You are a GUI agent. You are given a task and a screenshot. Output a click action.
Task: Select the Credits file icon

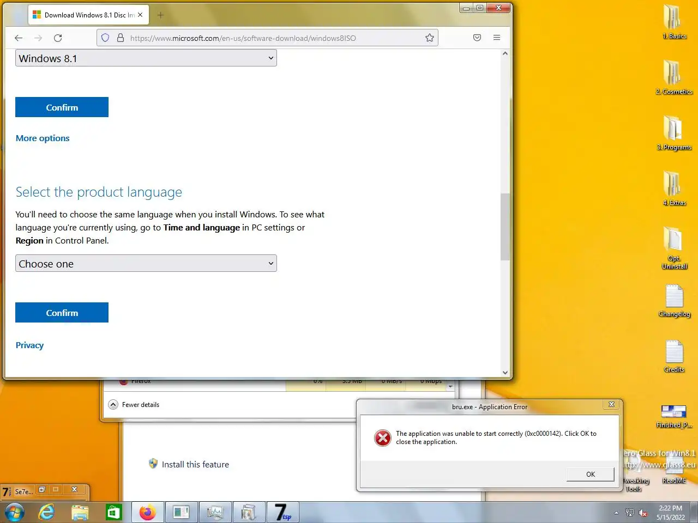[x=674, y=356]
